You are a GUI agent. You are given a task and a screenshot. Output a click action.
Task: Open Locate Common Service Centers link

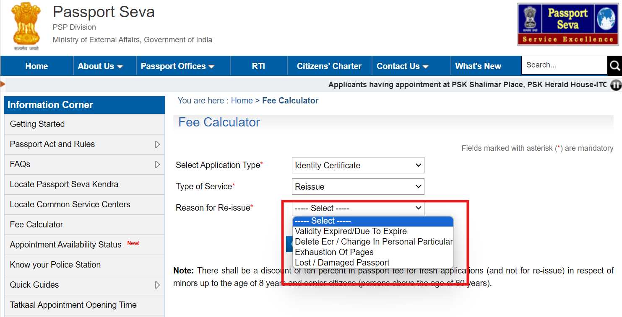[84, 204]
